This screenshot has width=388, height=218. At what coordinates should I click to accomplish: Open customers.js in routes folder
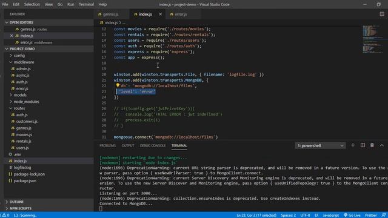[48, 121]
